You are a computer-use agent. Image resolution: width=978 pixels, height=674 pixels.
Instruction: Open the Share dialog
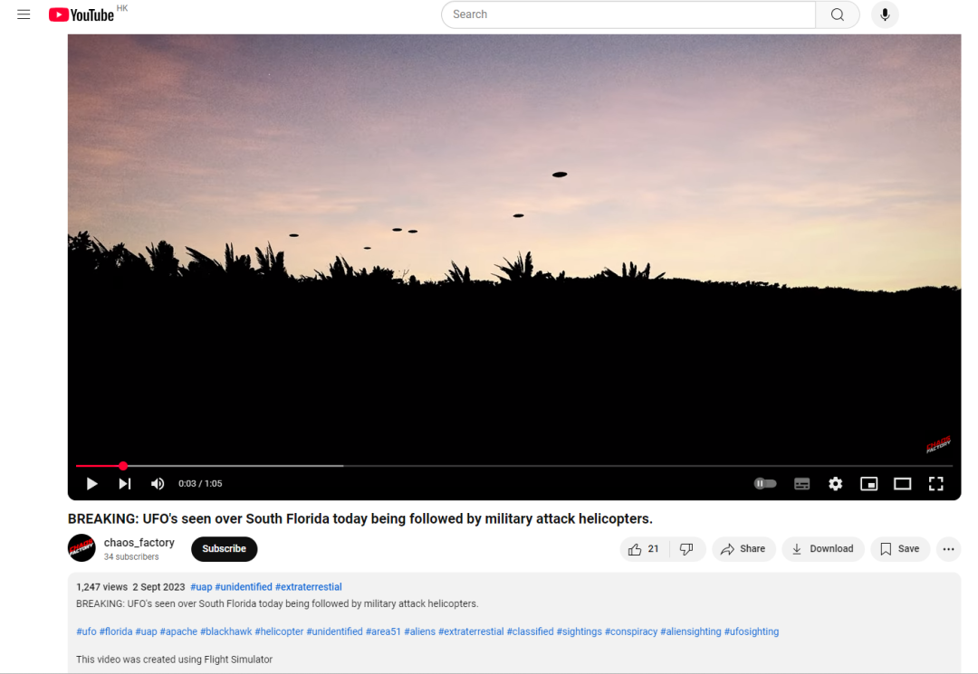[743, 549]
